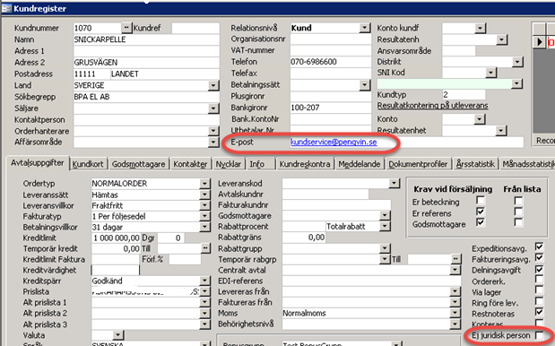This screenshot has height=346, width=555.
Task: Open the Relationsnivå dropdown showing Kund
Action: (x=365, y=28)
